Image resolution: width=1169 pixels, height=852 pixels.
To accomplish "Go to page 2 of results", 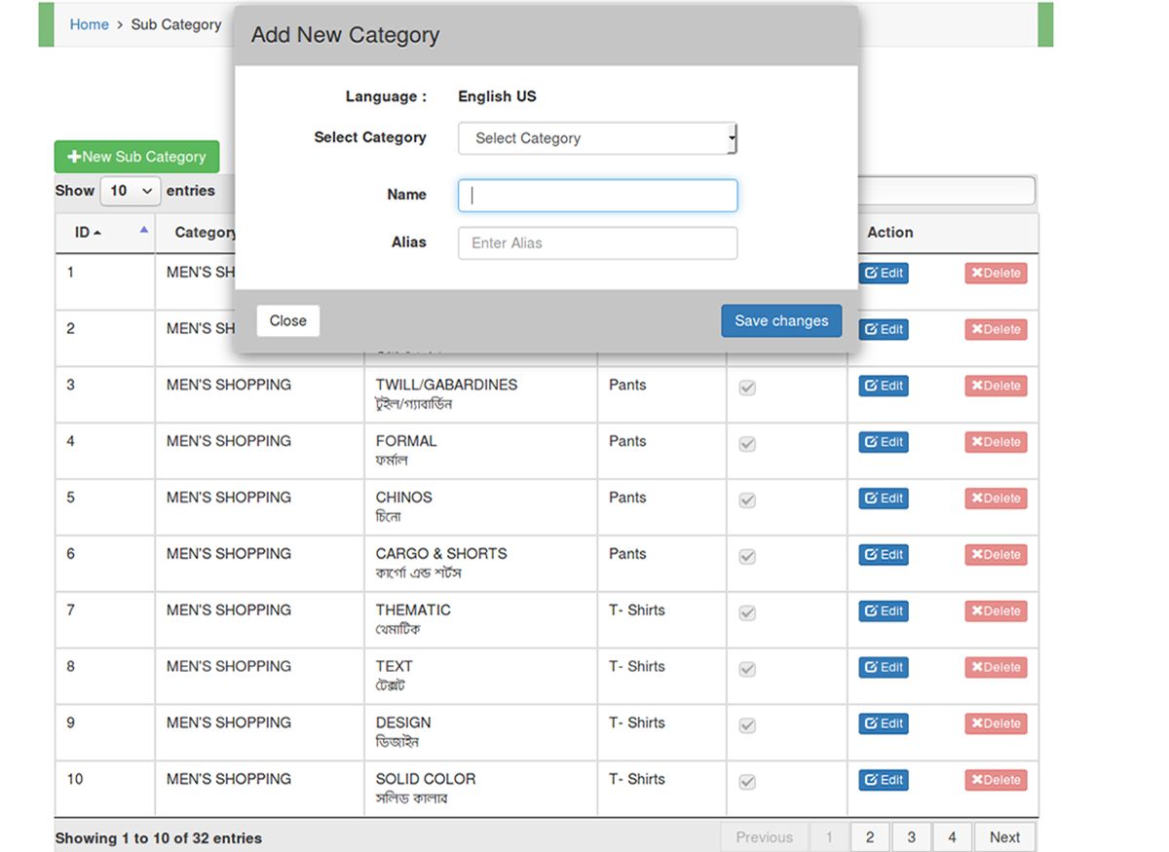I will point(870,837).
